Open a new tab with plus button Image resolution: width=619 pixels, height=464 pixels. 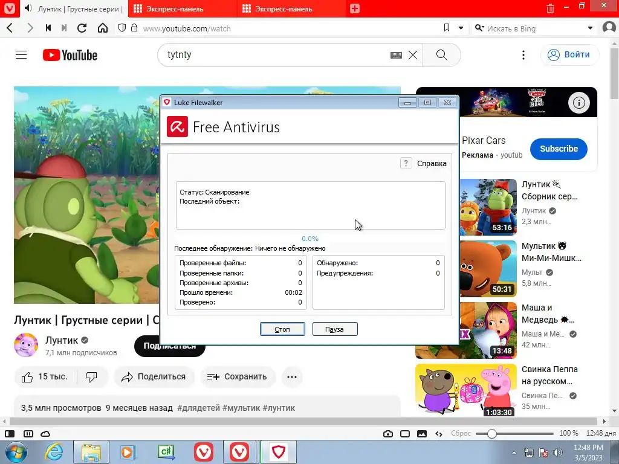pyautogui.click(x=354, y=8)
